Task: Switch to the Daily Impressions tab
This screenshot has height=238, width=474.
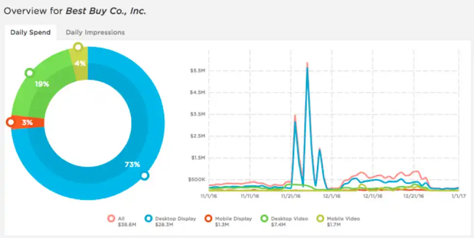Action: [95, 33]
